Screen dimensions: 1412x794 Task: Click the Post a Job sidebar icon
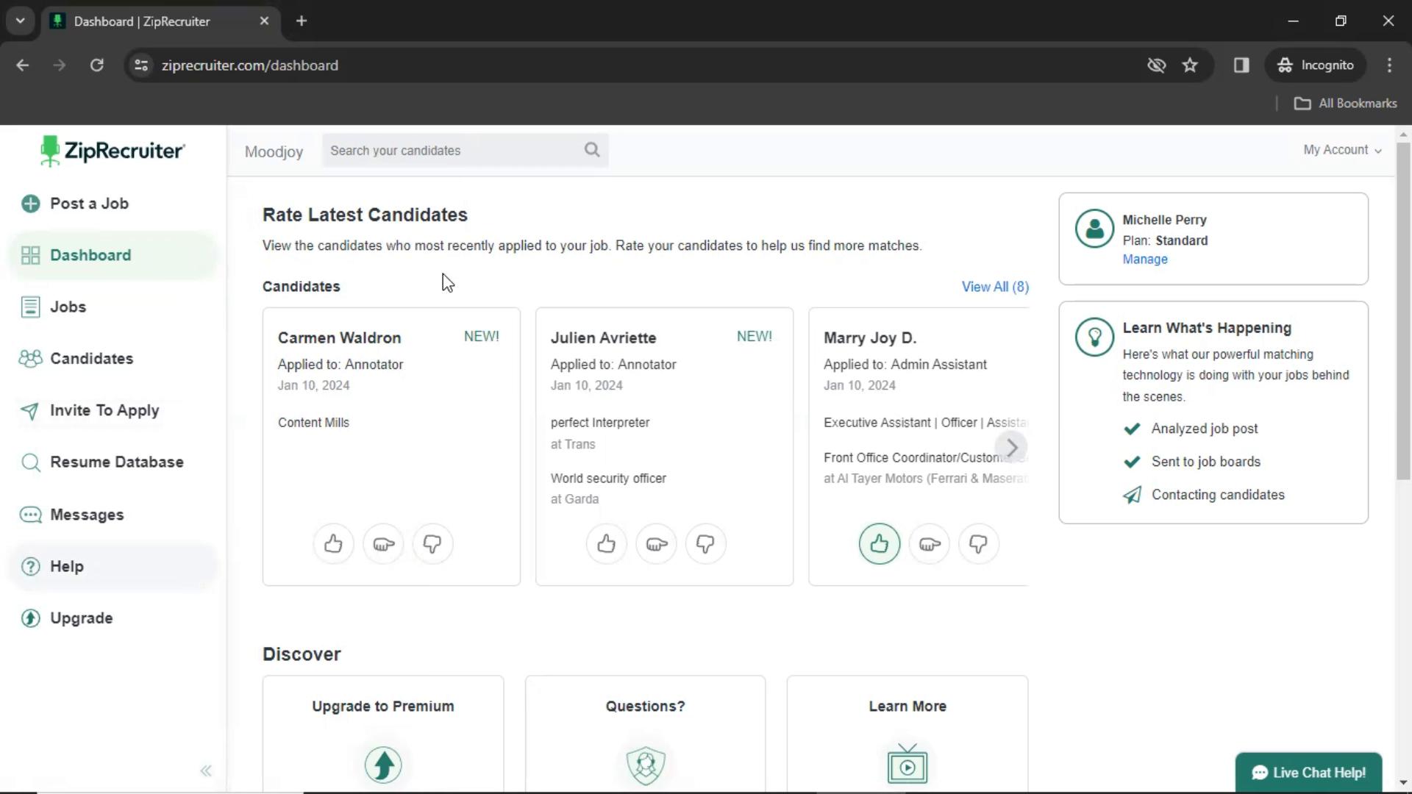point(31,204)
